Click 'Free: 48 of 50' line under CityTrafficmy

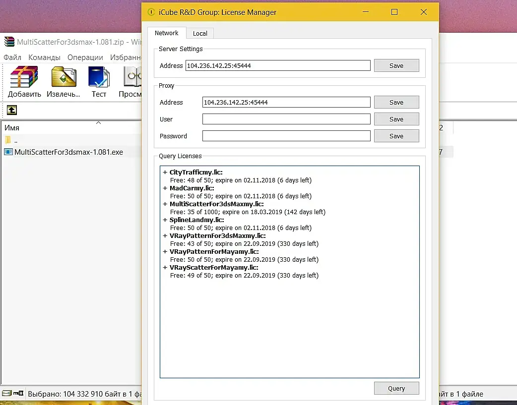[x=241, y=180]
